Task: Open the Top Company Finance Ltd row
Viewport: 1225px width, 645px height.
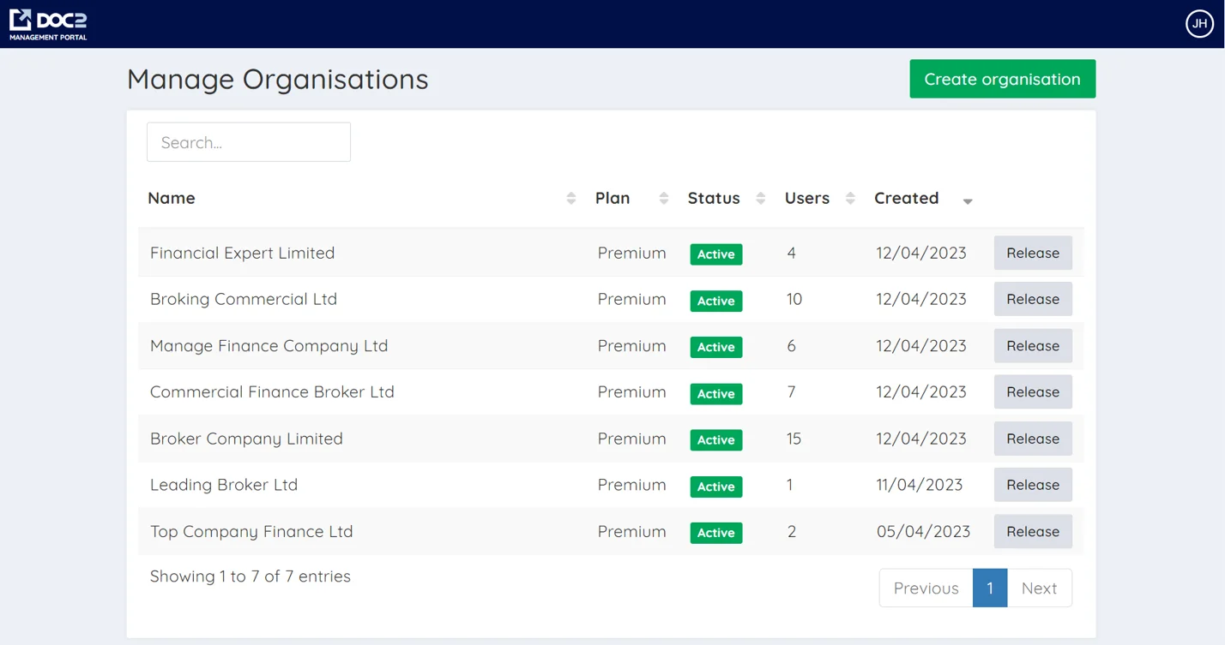Action: point(251,531)
